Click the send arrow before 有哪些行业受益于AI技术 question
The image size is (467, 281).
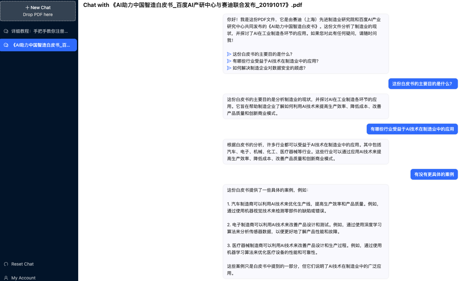(229, 61)
